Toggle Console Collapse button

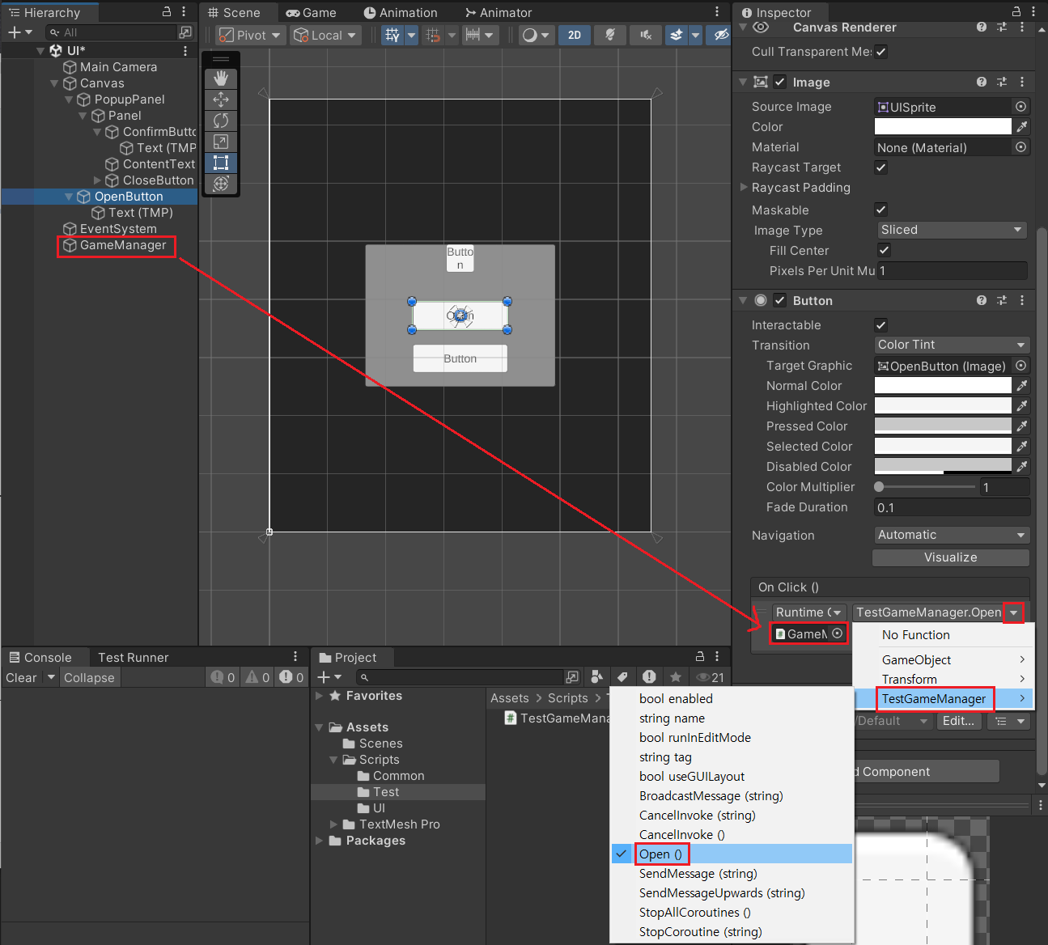[89, 678]
